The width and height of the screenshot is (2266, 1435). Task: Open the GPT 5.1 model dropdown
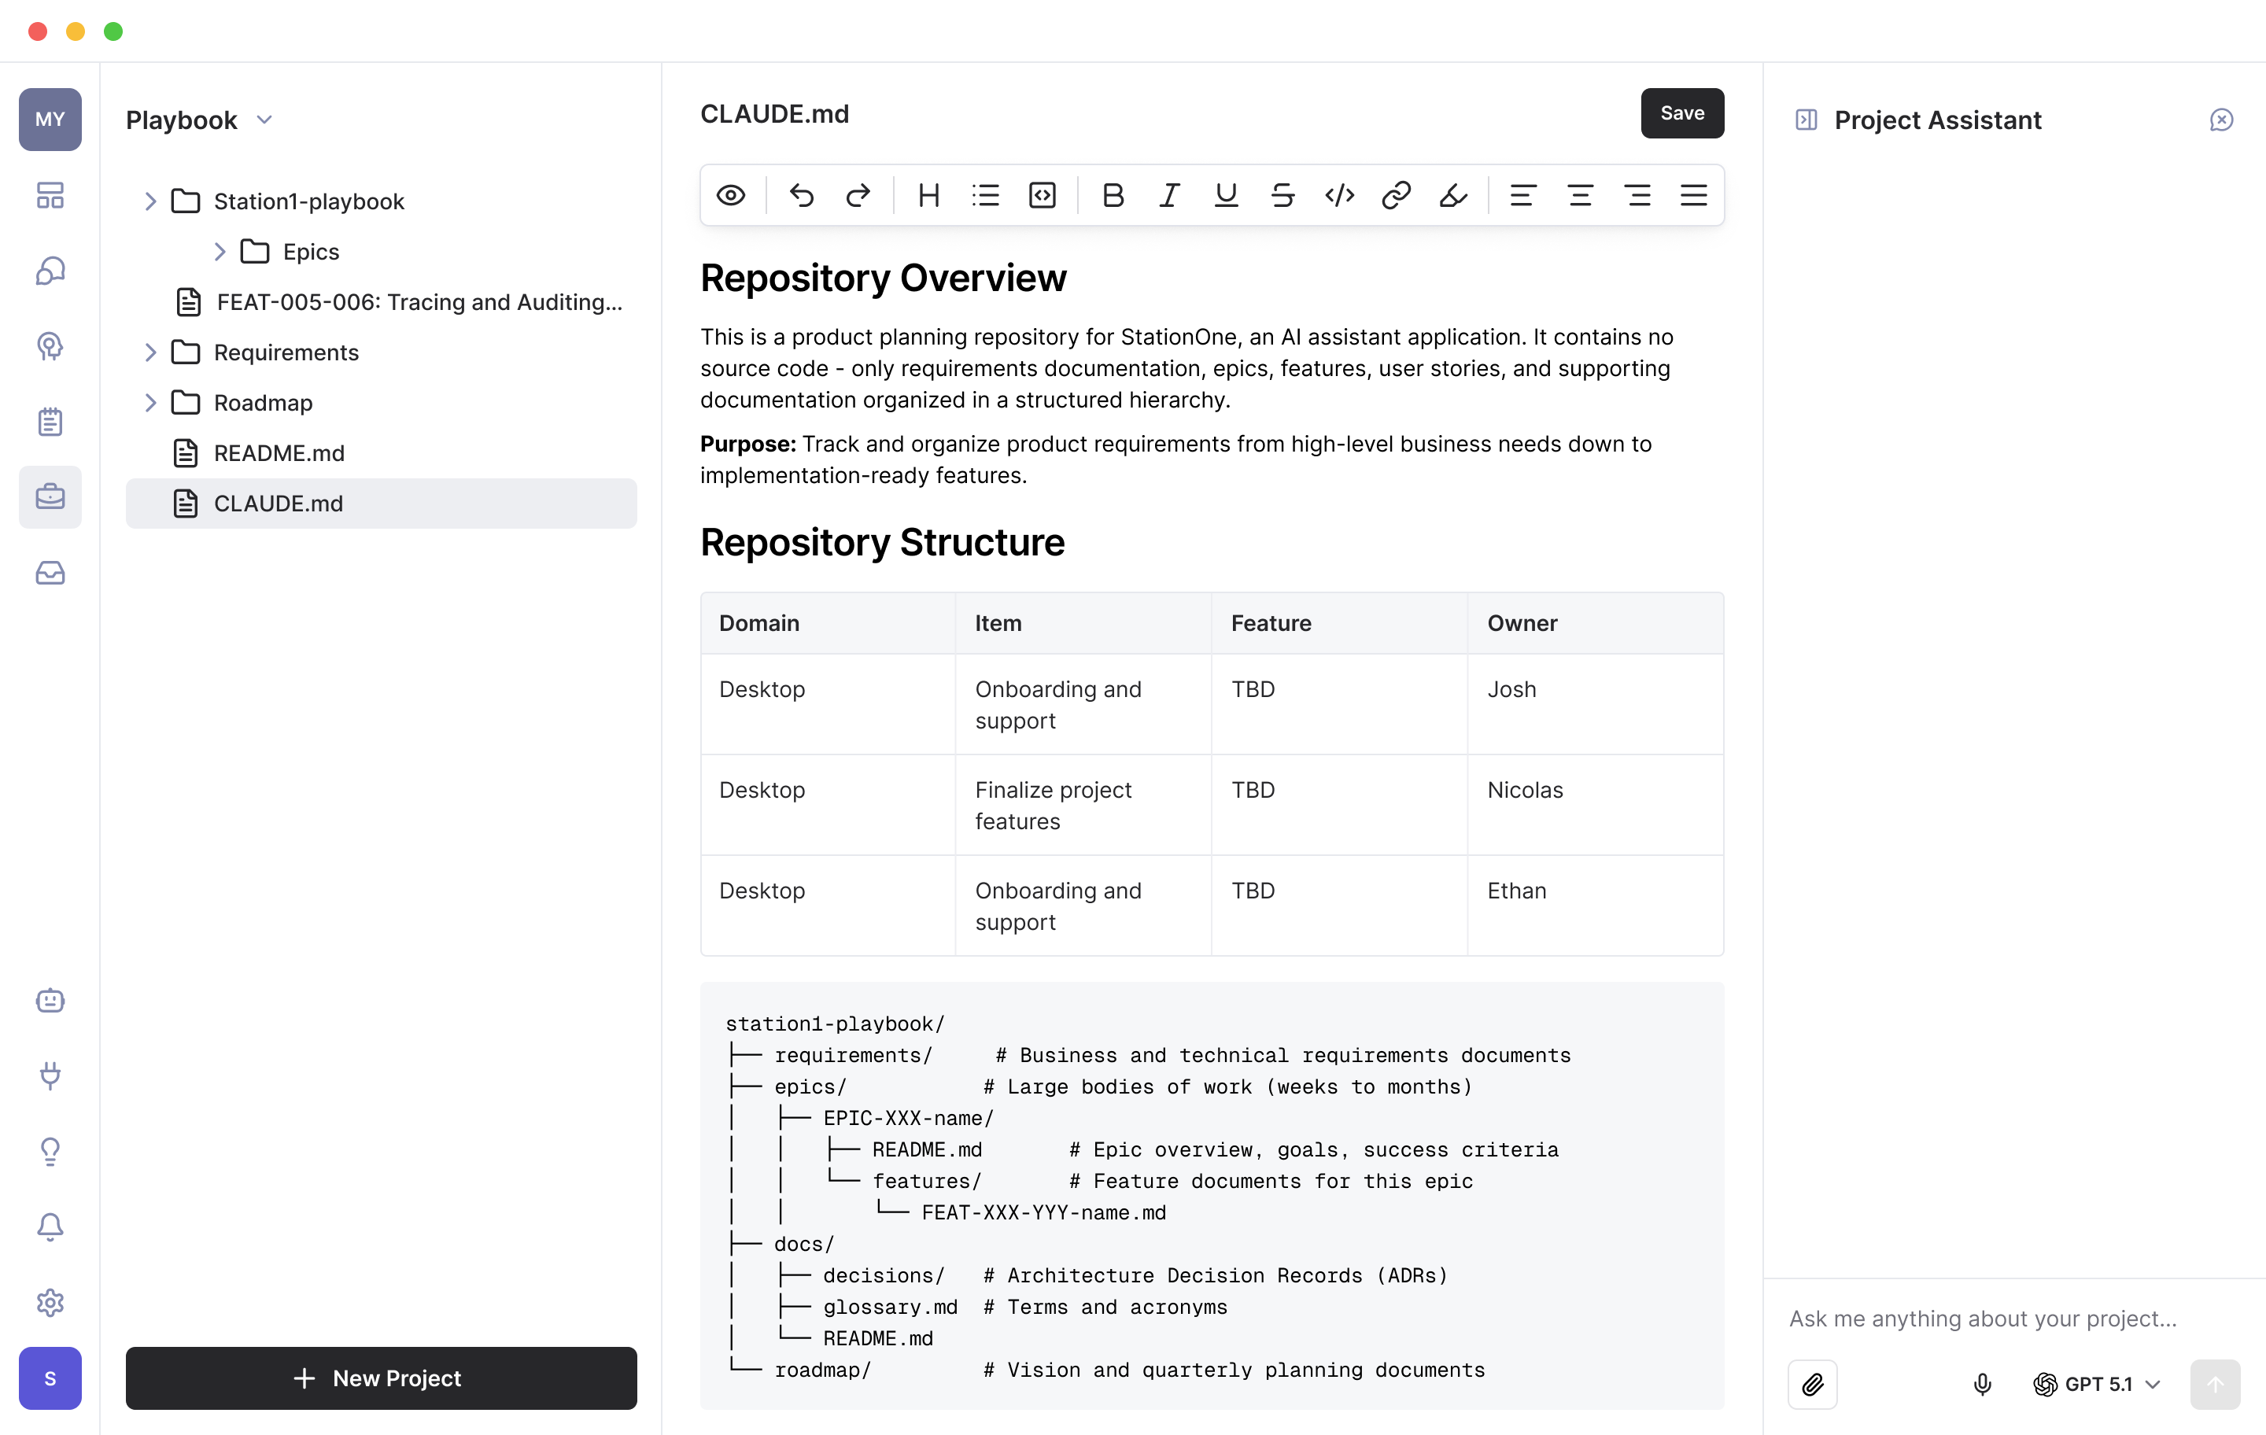coord(2097,1384)
